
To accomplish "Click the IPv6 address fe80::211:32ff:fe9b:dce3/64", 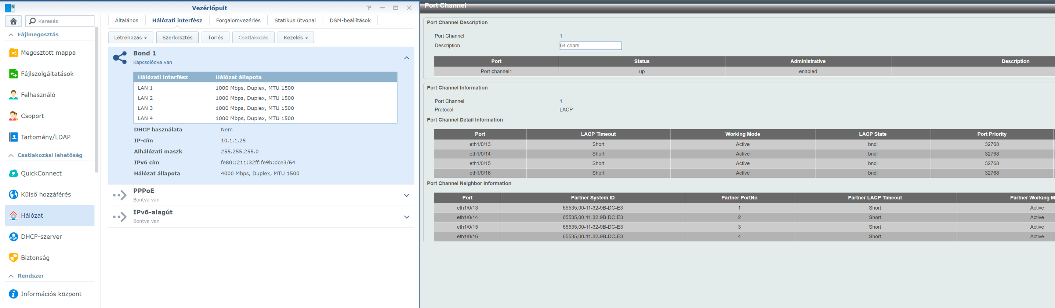I will (258, 163).
